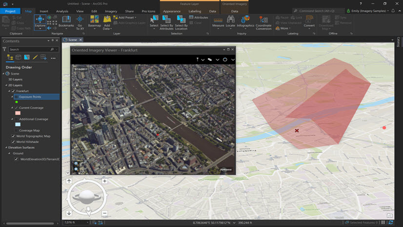
Task: Toggle the Frankfurt layer checkbox
Action: 13,91
